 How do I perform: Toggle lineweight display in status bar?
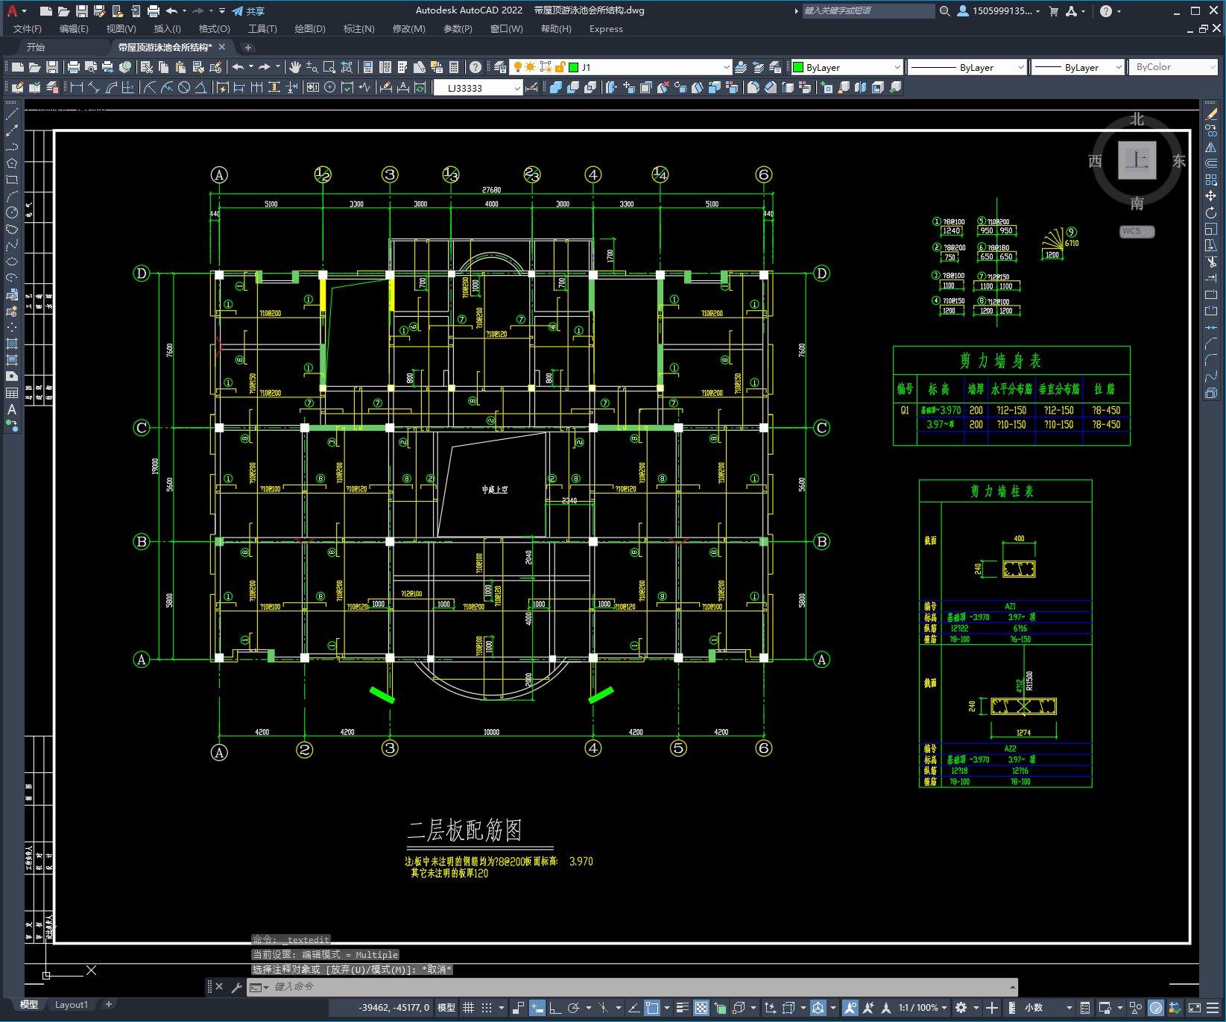682,1008
